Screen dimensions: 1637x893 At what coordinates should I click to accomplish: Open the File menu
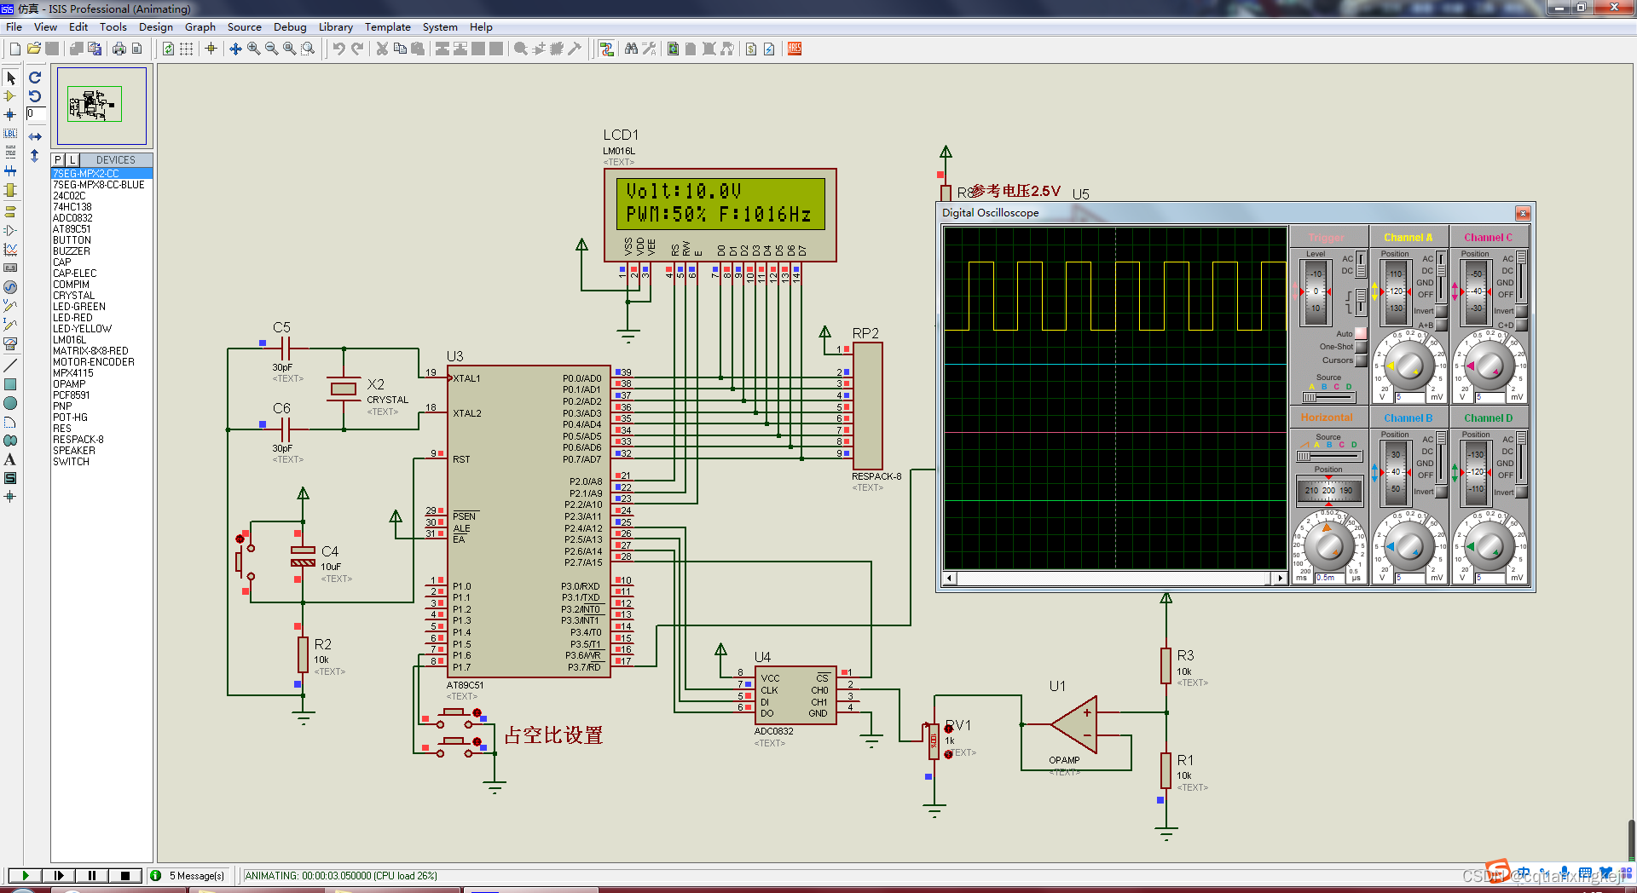[x=14, y=26]
